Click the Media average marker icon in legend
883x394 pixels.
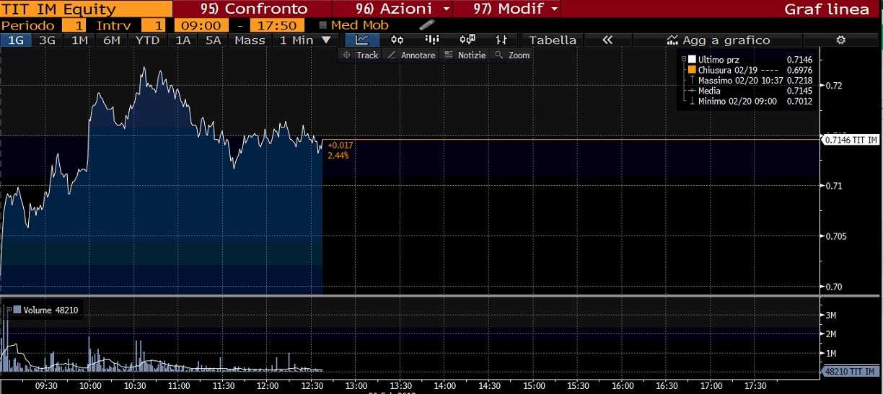click(691, 91)
